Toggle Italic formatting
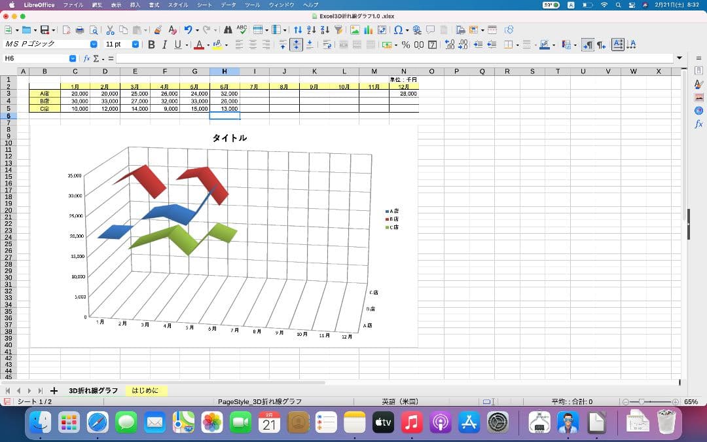This screenshot has width=707, height=442. (165, 45)
